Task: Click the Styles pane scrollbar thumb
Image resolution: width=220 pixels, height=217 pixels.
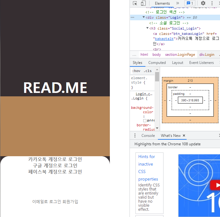Action: 157,76
